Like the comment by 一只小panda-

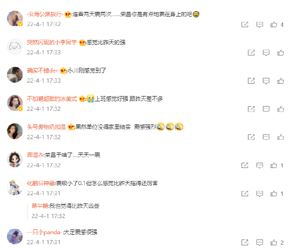(x=274, y=242)
